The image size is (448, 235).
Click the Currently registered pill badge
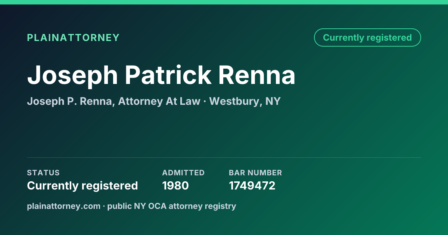pos(367,38)
